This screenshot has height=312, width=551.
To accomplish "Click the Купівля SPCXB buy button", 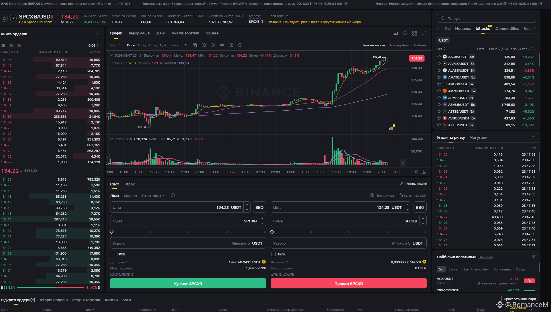I will 188,284.
